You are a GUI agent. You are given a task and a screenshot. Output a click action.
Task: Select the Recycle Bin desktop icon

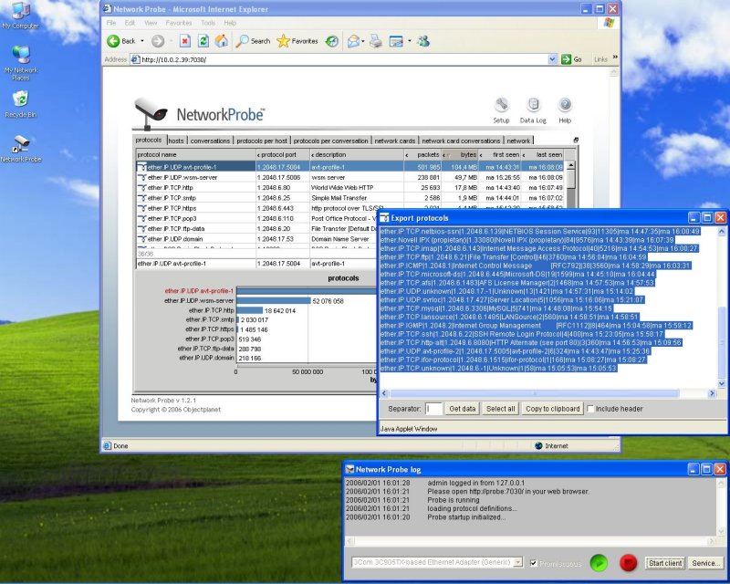[20, 104]
